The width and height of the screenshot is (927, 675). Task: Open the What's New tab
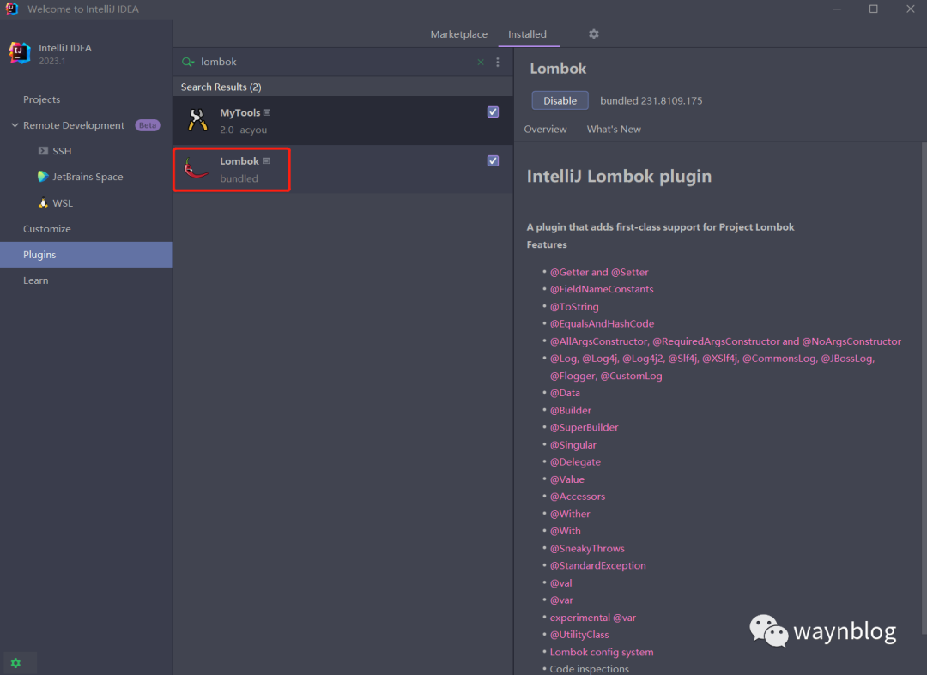click(614, 130)
